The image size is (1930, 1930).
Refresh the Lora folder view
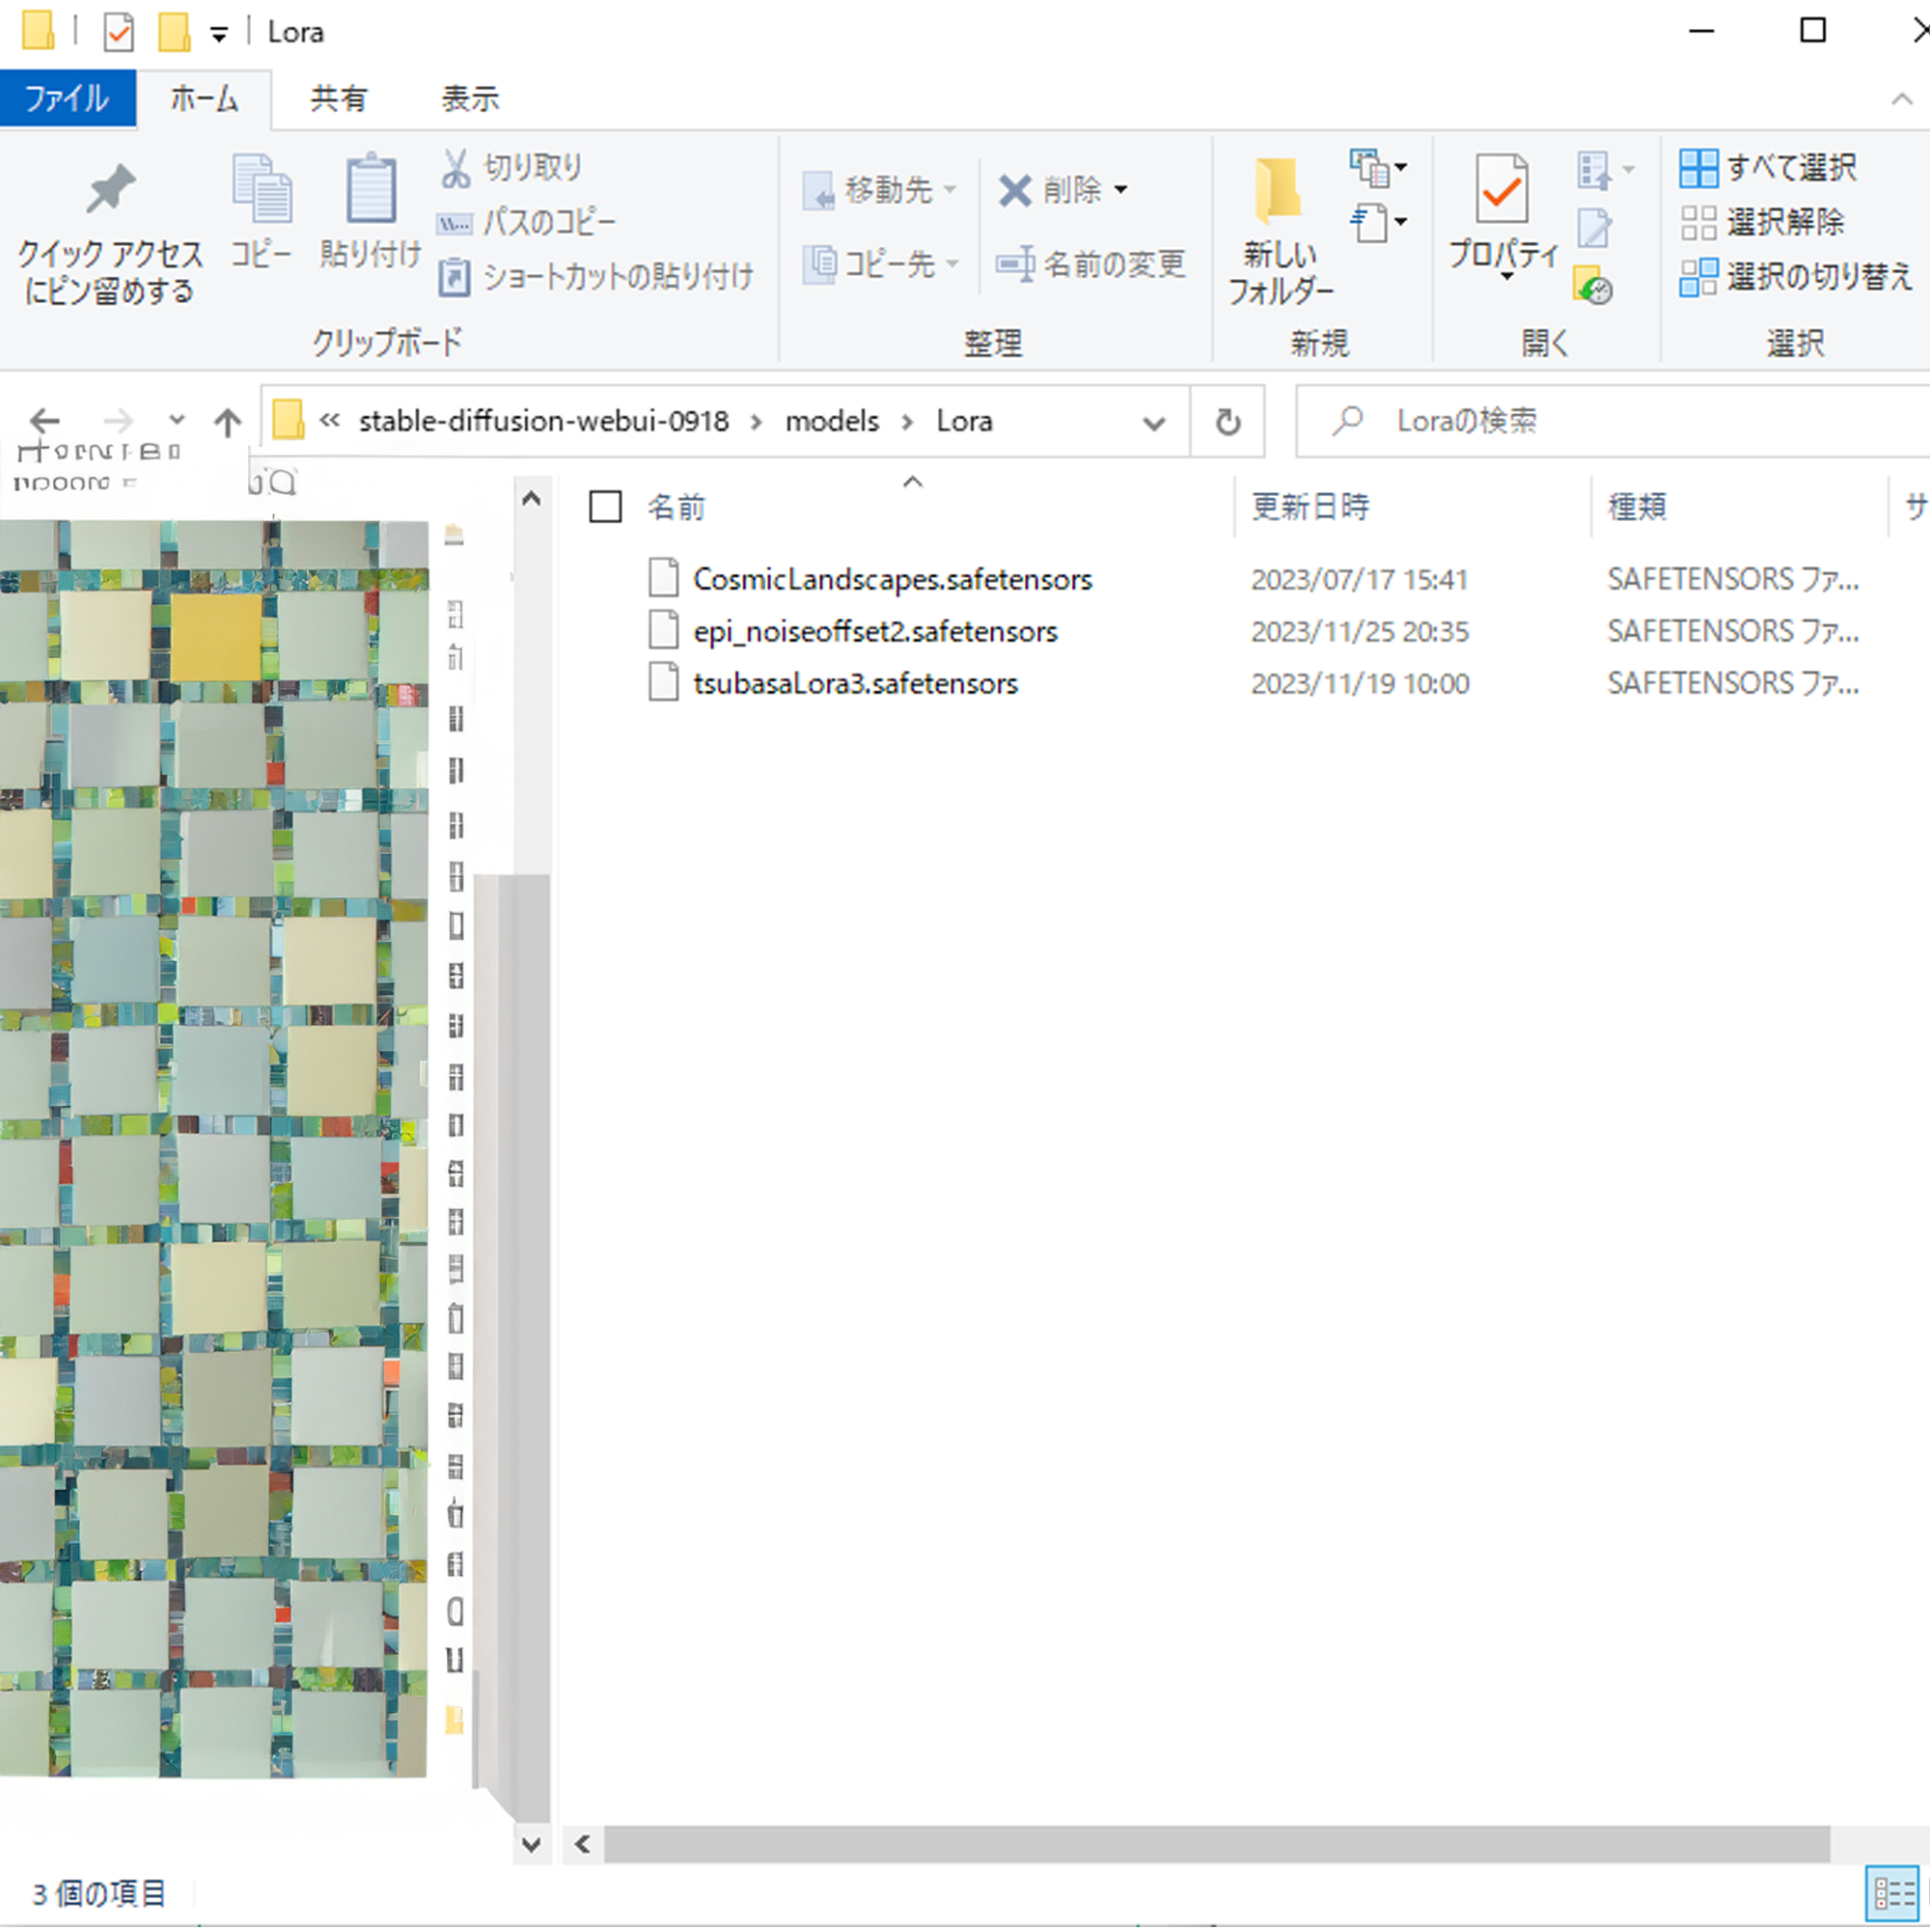pyautogui.click(x=1227, y=422)
